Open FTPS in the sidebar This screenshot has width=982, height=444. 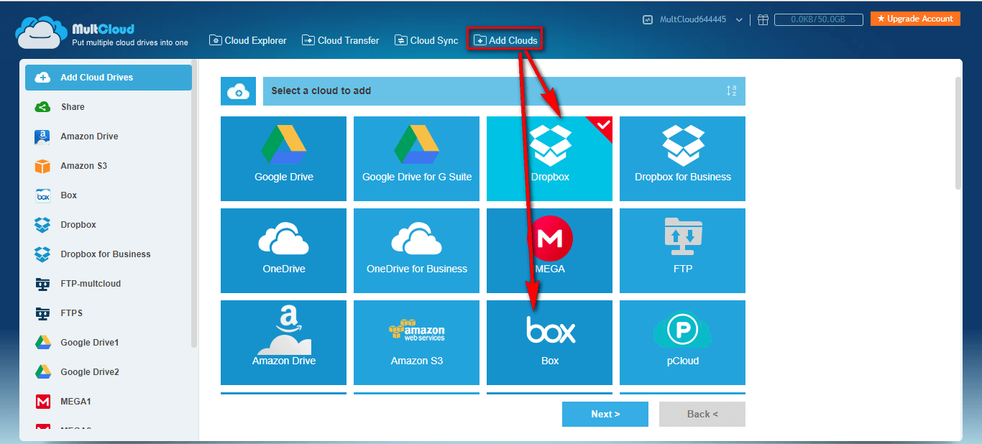pos(109,313)
